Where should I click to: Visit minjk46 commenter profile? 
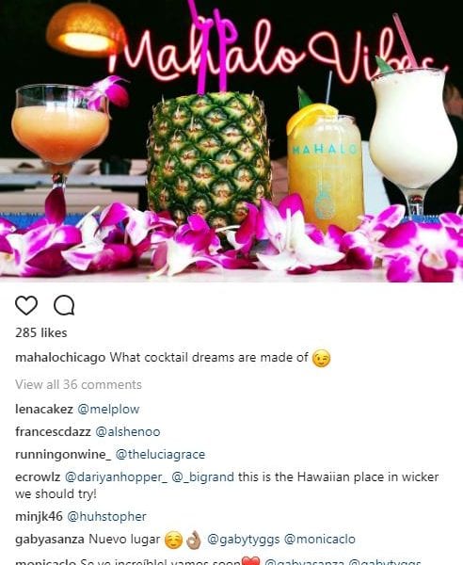39,516
